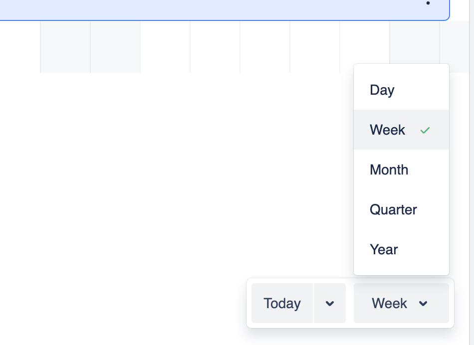This screenshot has width=474, height=345.
Task: Click the dot on the blue bar
Action: (x=428, y=3)
